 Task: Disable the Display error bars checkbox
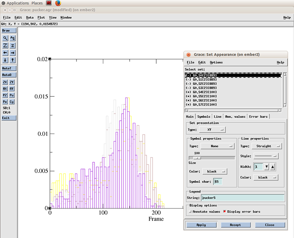point(224,212)
